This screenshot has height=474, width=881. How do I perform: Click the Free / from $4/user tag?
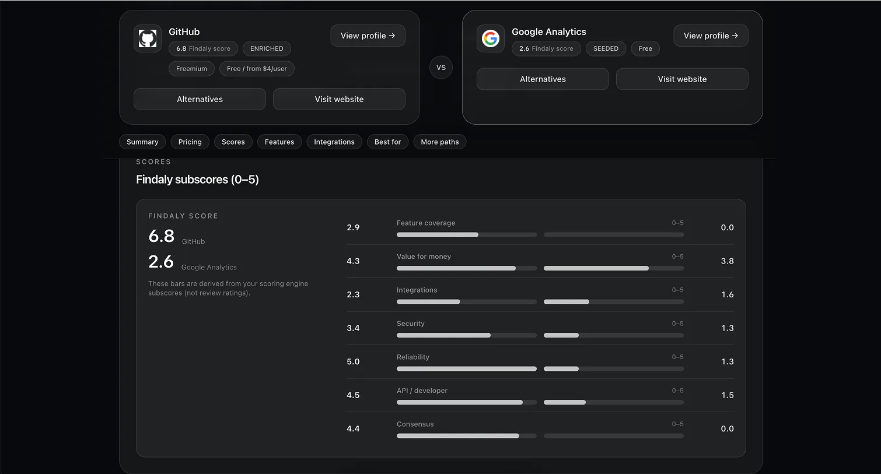pyautogui.click(x=257, y=69)
